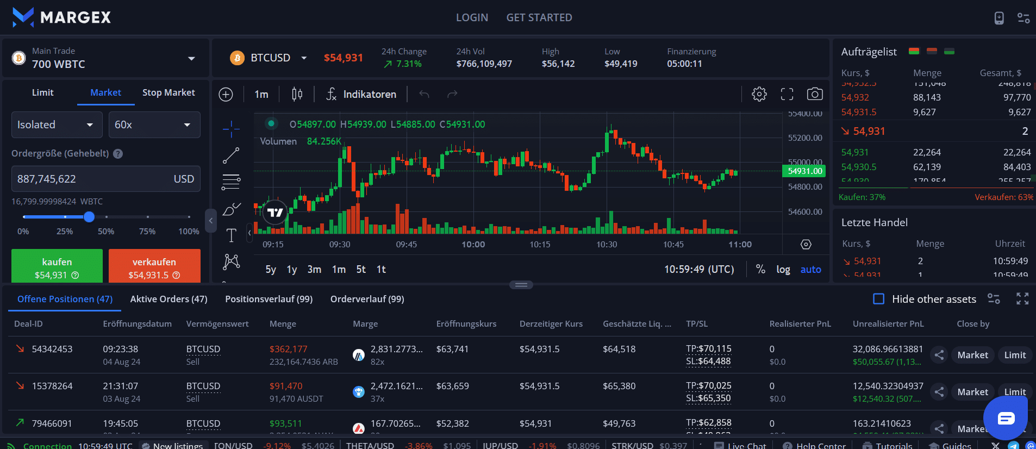This screenshot has width=1036, height=449.
Task: Open Offene Positionen tab
Action: point(65,300)
